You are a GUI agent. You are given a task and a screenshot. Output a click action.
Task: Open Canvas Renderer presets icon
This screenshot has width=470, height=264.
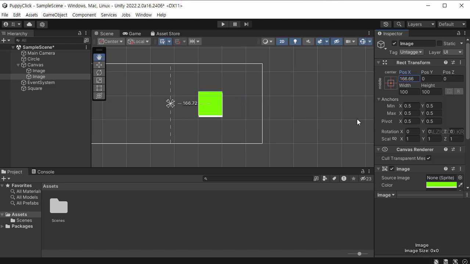(453, 150)
